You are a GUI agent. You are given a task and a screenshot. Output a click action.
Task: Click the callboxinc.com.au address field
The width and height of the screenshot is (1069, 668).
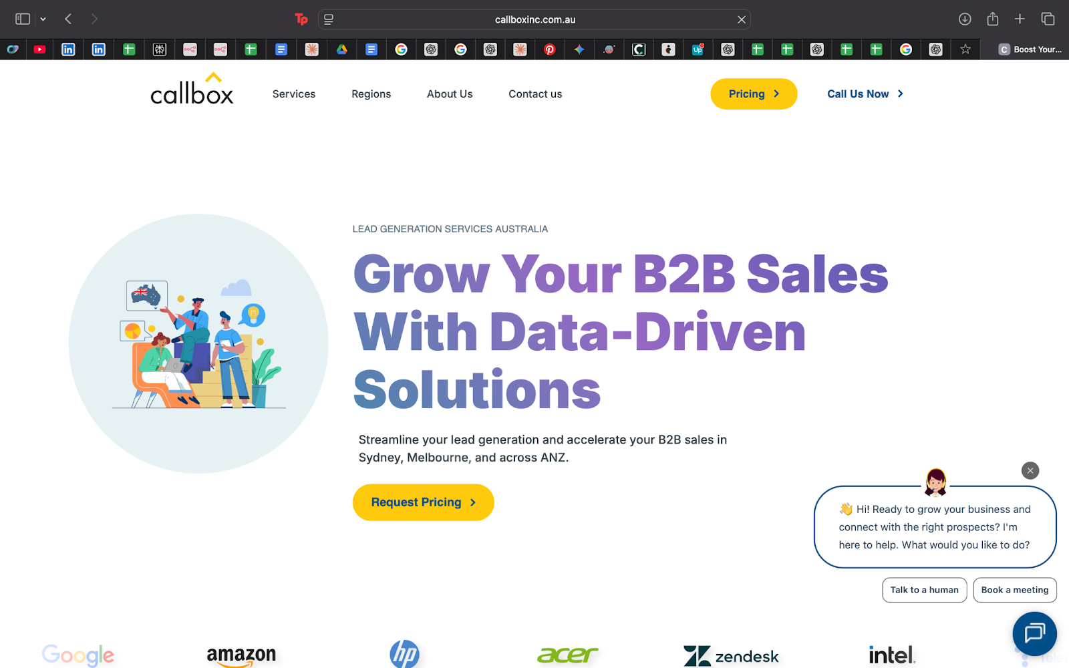tap(534, 19)
